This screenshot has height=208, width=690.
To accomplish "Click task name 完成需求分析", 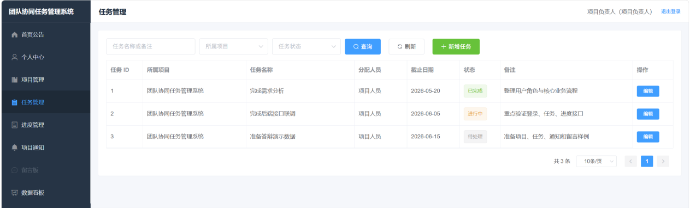I will [267, 91].
